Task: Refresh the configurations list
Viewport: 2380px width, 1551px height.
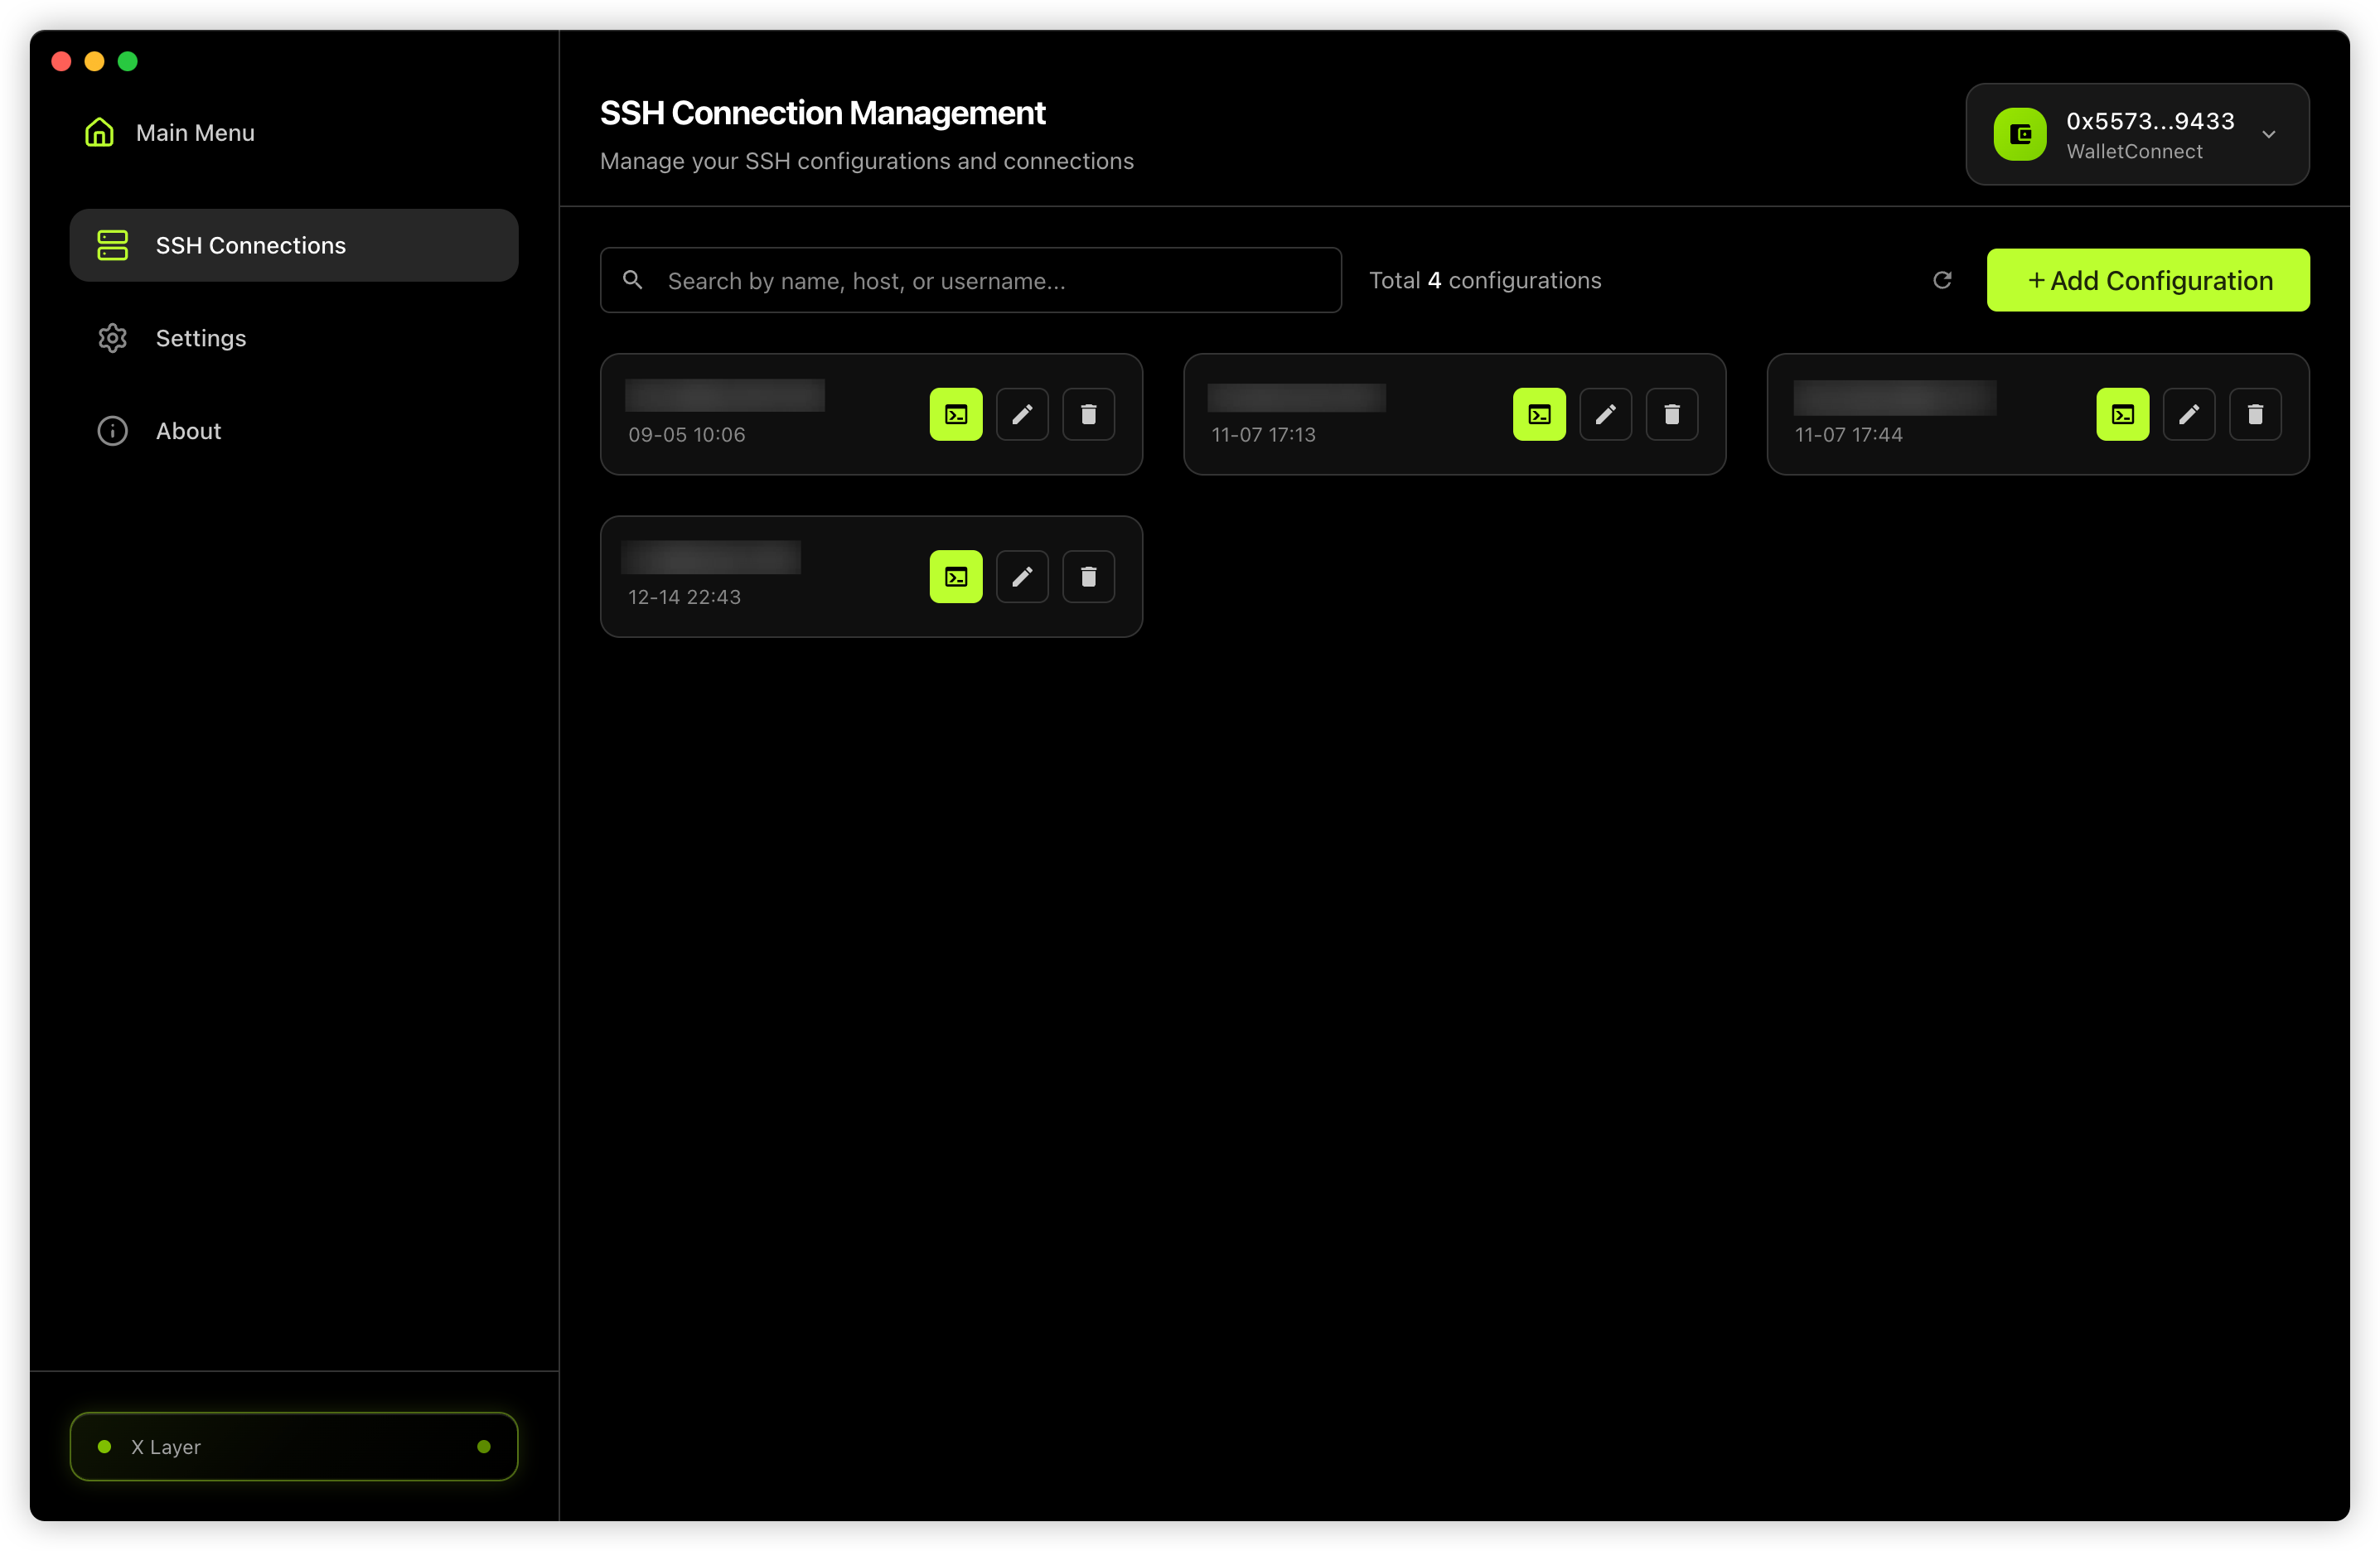Action: pyautogui.click(x=1941, y=280)
